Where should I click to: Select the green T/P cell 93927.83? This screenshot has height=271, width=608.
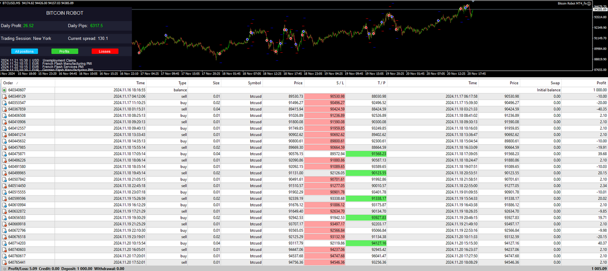coord(367,218)
